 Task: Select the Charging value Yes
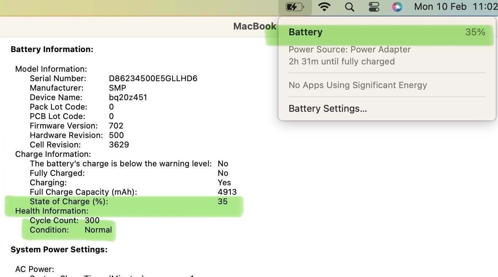pos(224,182)
